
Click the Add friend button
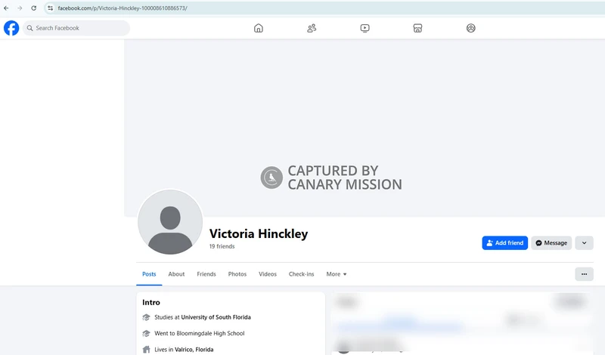tap(504, 242)
